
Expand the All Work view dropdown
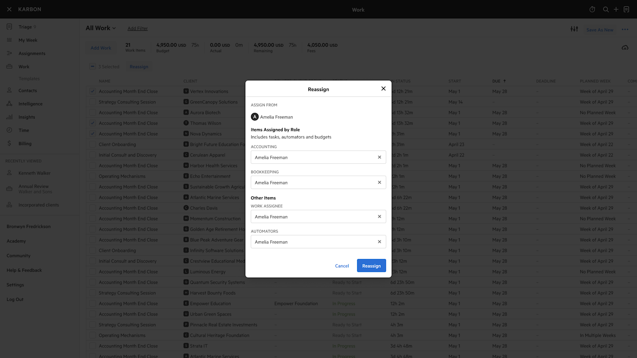point(101,28)
